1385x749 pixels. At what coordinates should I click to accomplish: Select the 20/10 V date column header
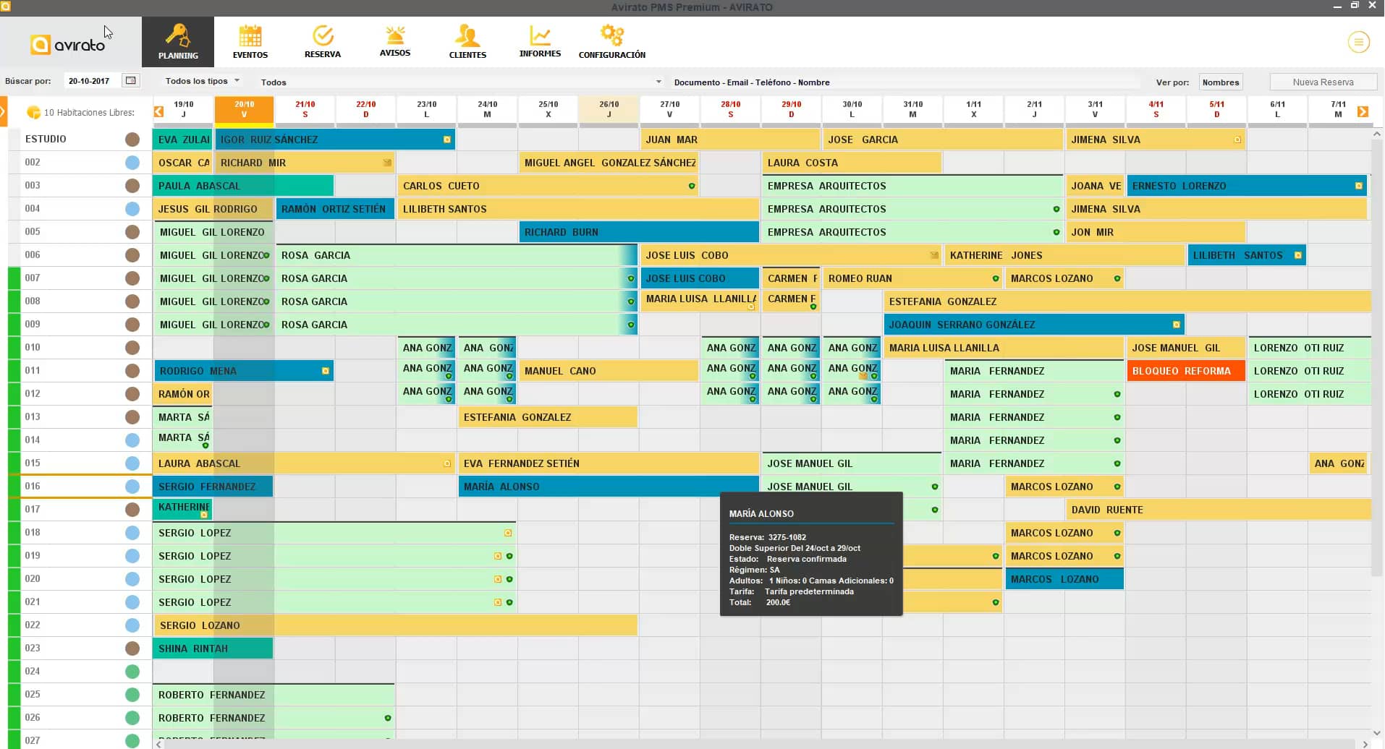244,109
